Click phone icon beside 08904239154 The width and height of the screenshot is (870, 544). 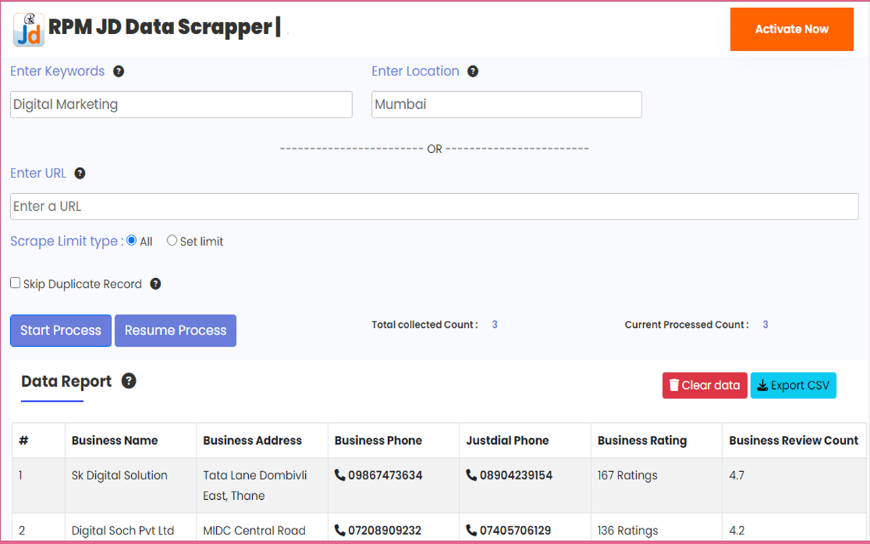pyautogui.click(x=472, y=475)
